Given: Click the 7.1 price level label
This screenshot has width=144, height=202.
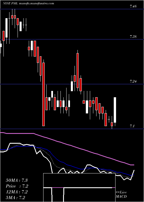Looking at the screenshot, I should [x=132, y=126].
